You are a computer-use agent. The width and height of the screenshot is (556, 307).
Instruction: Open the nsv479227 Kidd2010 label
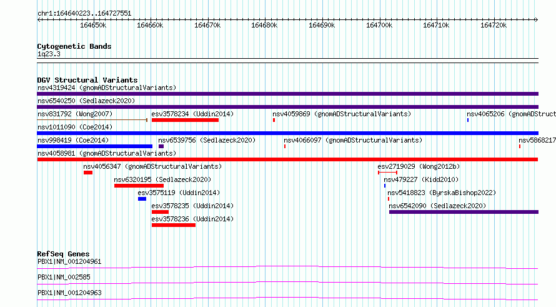421,179
